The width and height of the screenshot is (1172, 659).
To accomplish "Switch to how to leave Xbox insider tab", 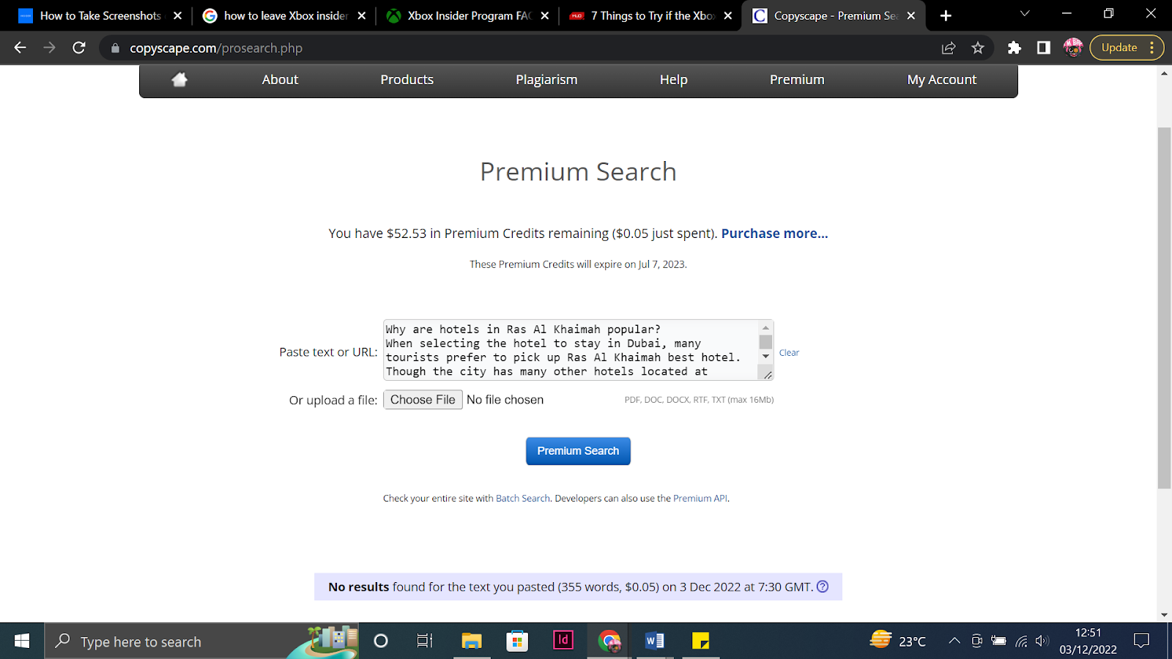I will tap(286, 15).
